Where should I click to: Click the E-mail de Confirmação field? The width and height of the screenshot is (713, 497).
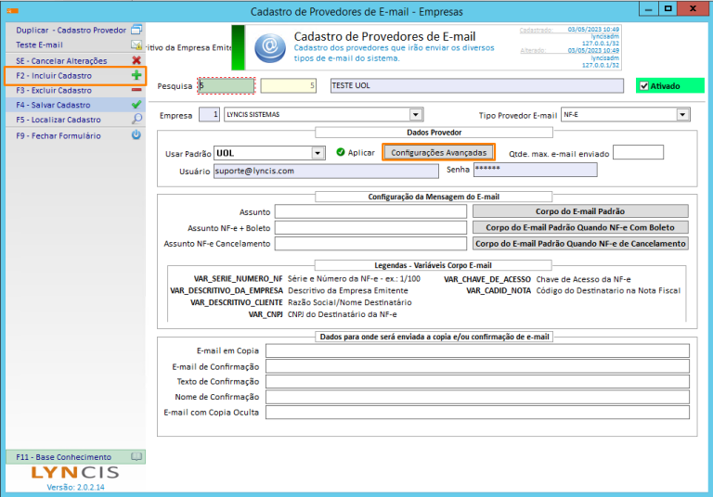[x=477, y=366]
